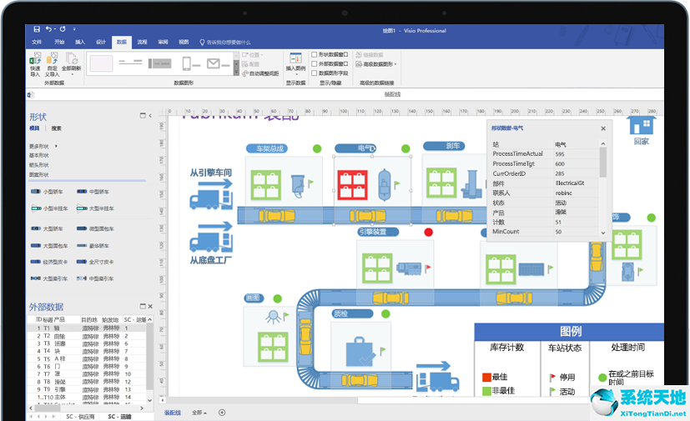Switch to the 插入 (Insert) ribbon tab
The height and width of the screenshot is (421, 690).
(80, 43)
